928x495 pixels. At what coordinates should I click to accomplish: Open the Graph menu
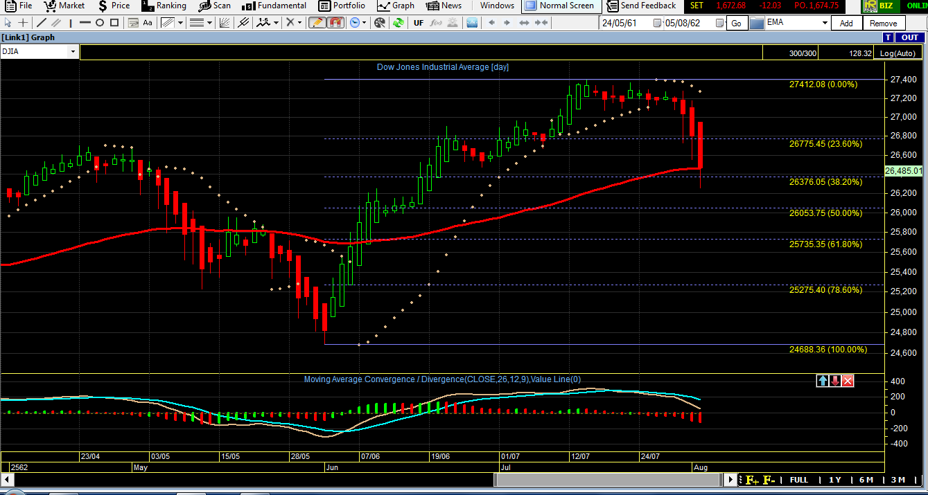396,6
